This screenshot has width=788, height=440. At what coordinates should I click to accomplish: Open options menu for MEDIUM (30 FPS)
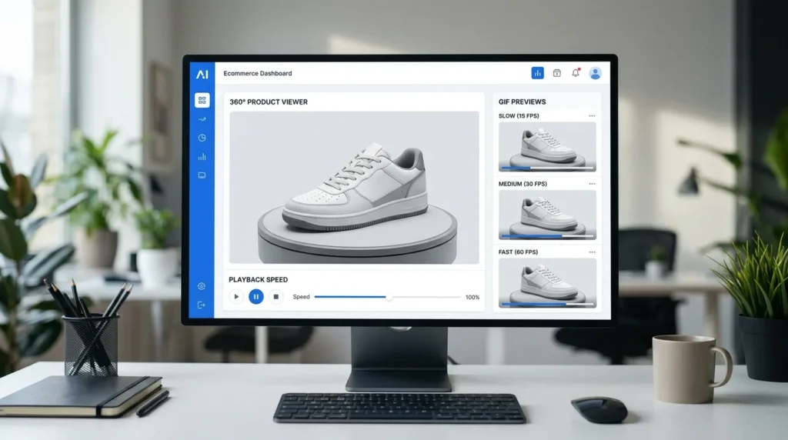[592, 184]
